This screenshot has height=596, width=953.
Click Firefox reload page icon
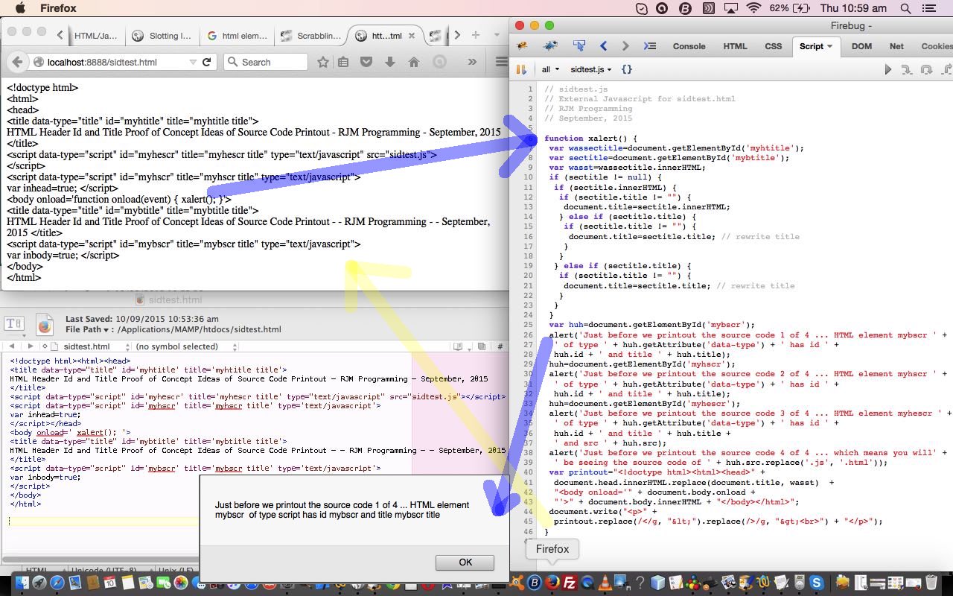(207, 62)
